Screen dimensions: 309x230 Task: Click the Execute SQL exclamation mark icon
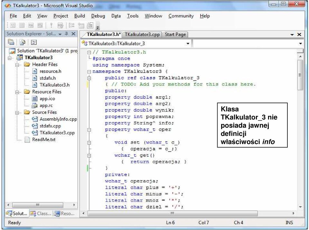tap(51, 25)
